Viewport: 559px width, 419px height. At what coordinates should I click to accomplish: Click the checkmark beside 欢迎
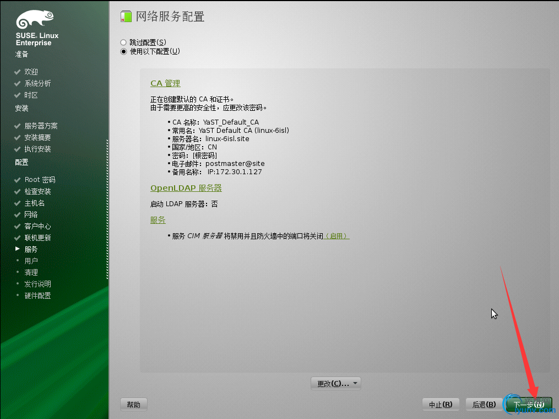pos(17,72)
